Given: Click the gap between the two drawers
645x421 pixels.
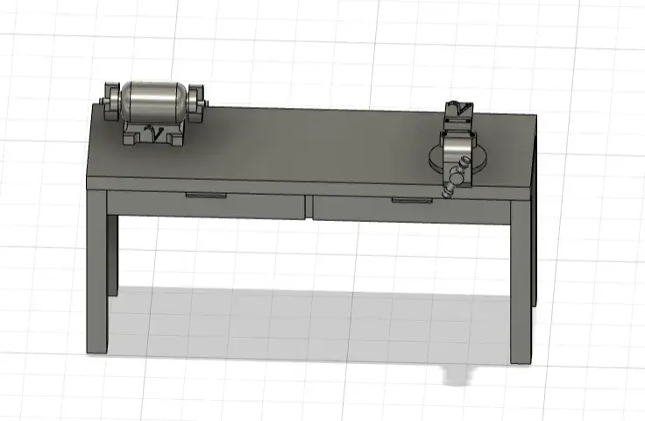Looking at the screenshot, I should tap(309, 207).
